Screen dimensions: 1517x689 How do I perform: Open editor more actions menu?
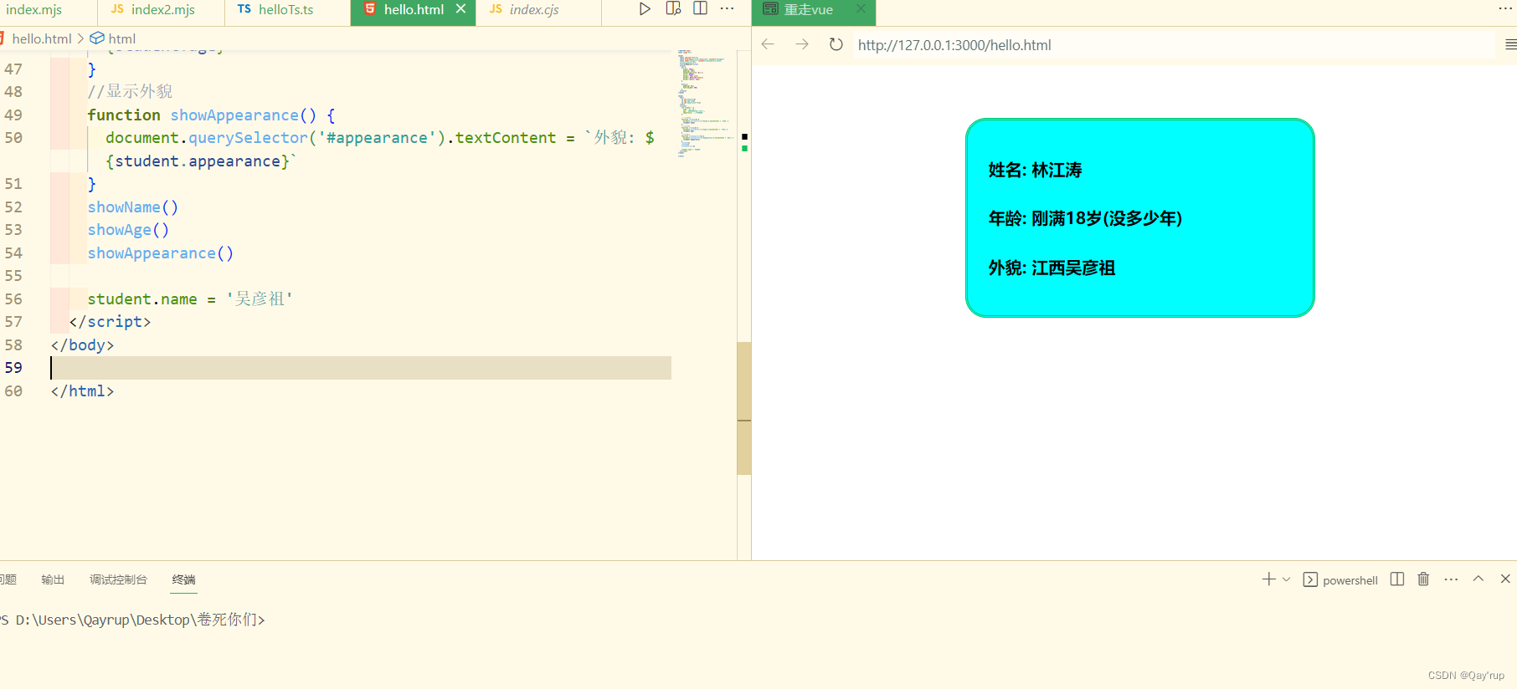727,9
